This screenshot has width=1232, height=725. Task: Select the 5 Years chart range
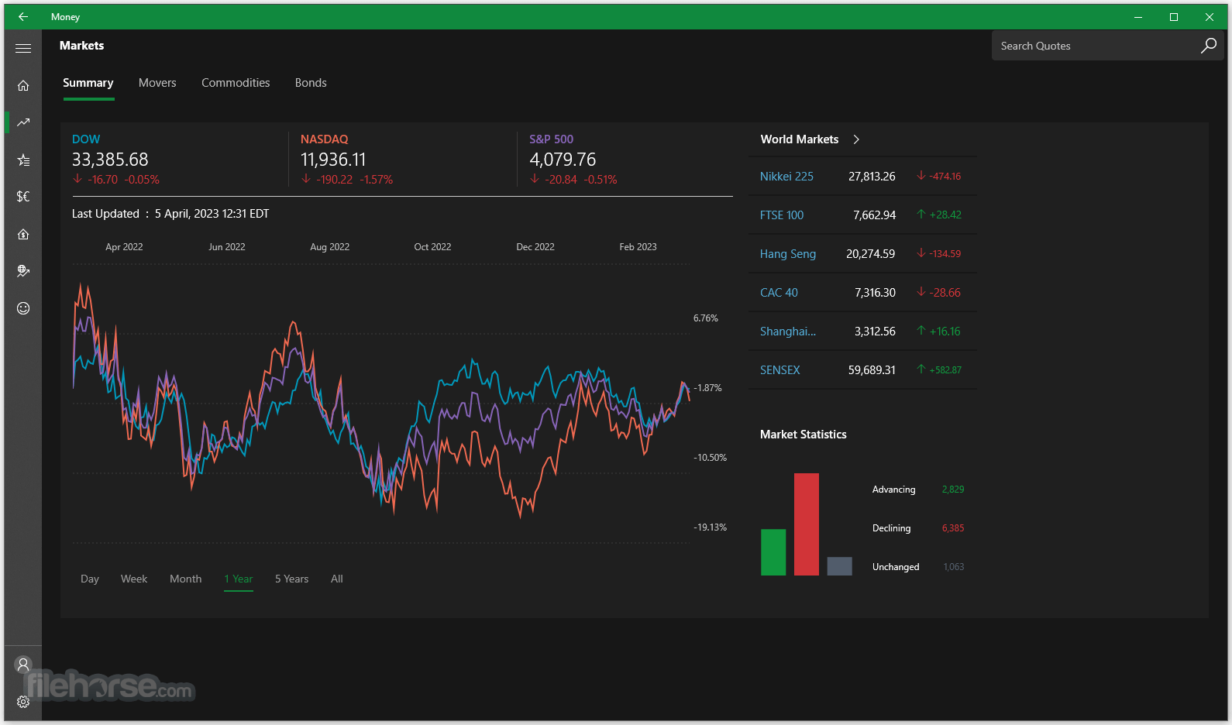(291, 579)
